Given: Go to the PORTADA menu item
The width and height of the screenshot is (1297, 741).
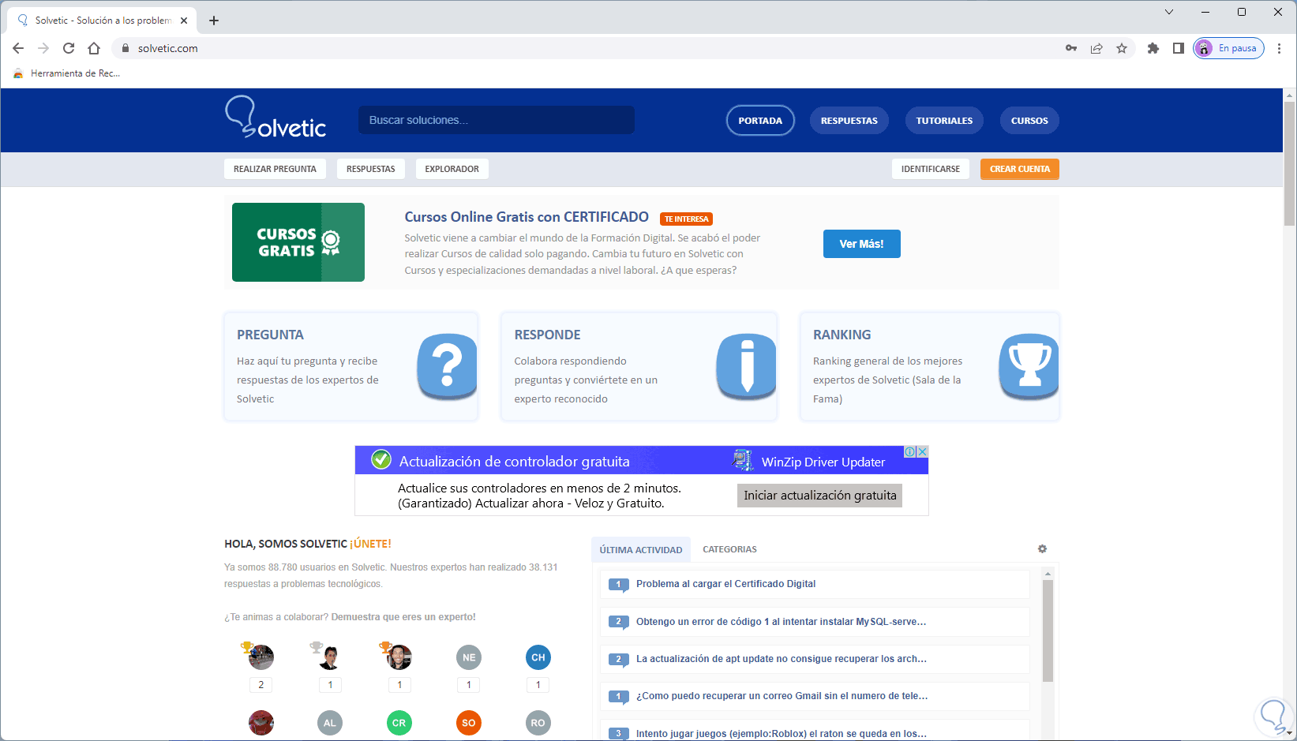Looking at the screenshot, I should (x=760, y=121).
